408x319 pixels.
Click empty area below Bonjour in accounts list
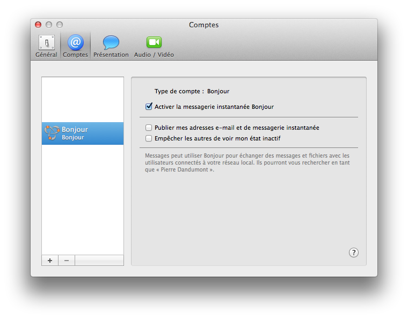(83, 198)
